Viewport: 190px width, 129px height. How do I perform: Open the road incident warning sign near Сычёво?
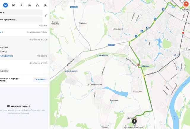[138, 64]
